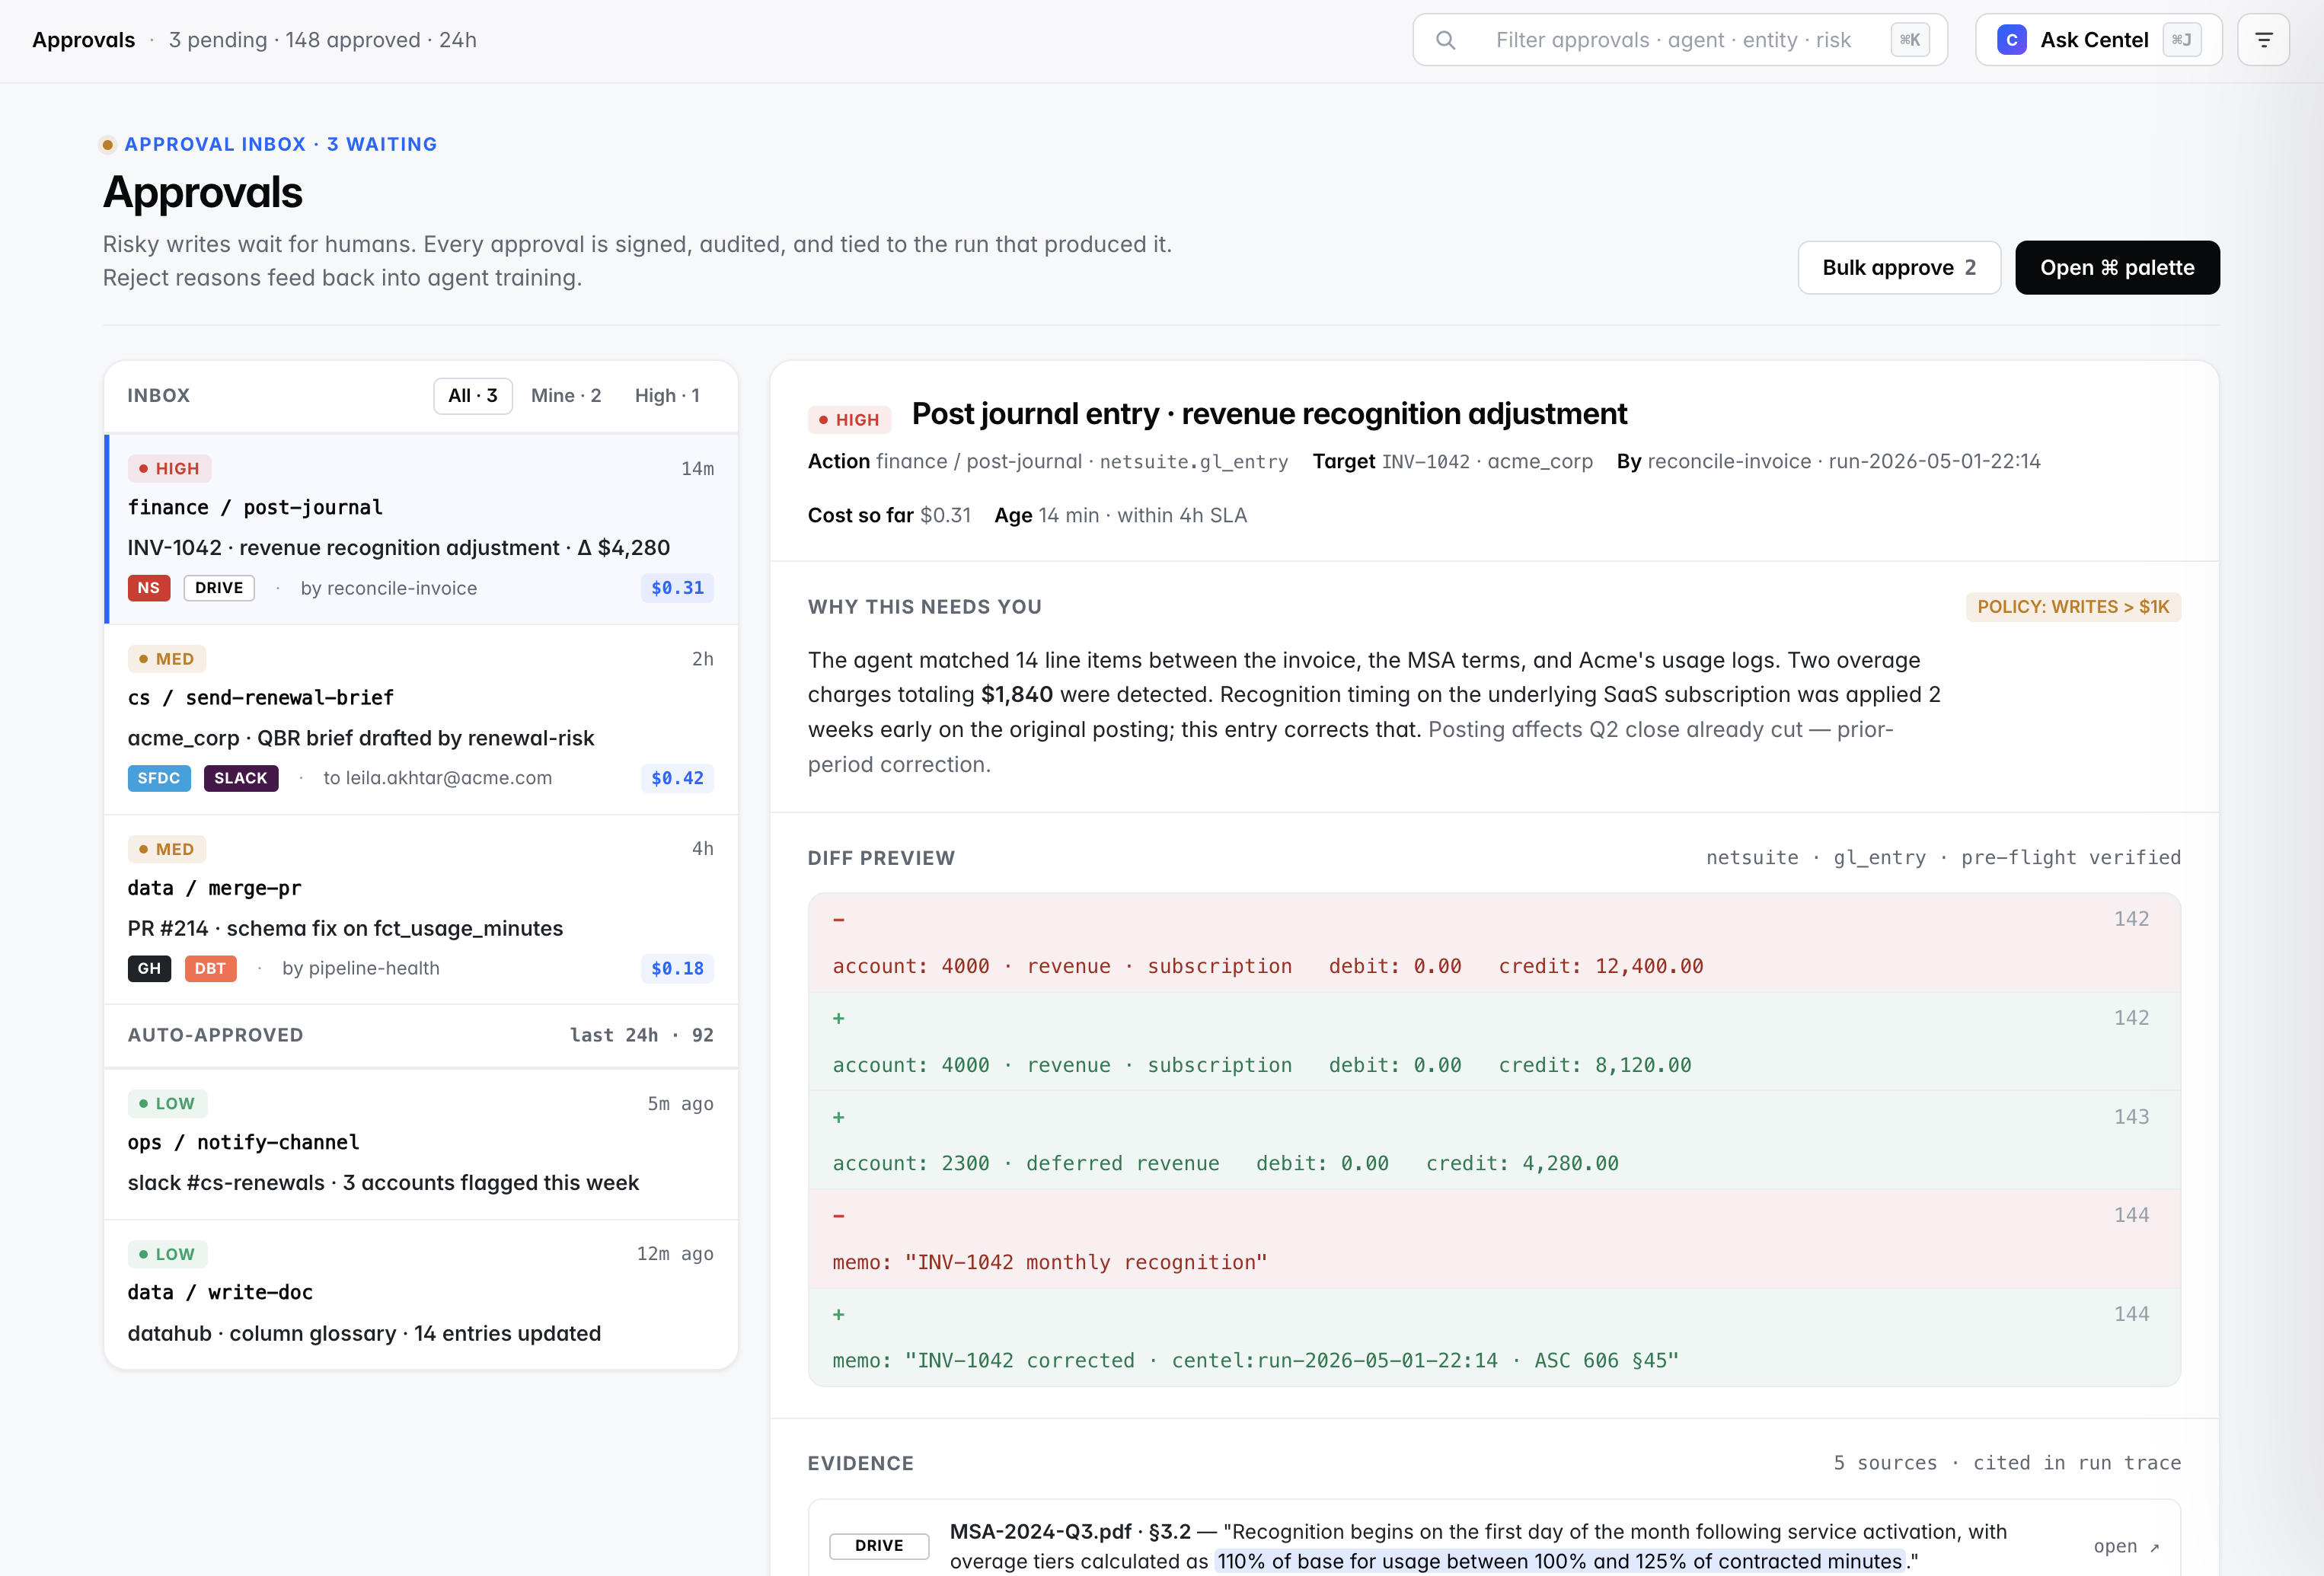This screenshot has width=2324, height=1576.
Task: Click the search magnifier icon
Action: click(x=1445, y=40)
